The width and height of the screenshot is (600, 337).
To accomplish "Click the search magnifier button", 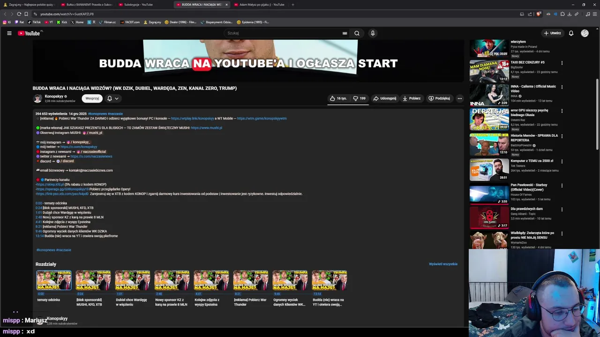I will (x=357, y=33).
